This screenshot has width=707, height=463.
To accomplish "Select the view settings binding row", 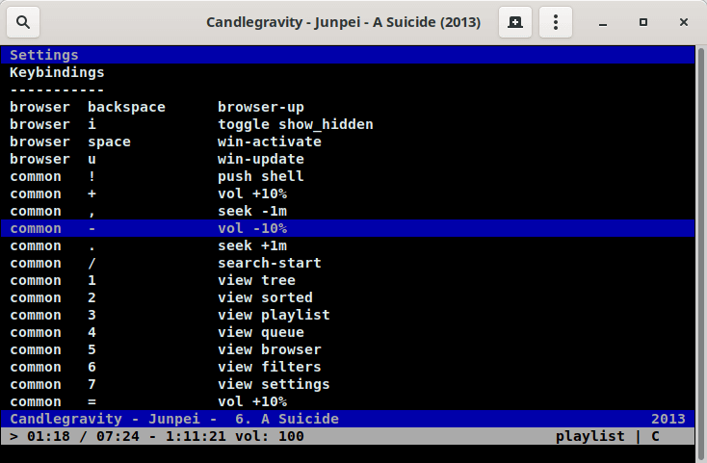I will coord(348,385).
